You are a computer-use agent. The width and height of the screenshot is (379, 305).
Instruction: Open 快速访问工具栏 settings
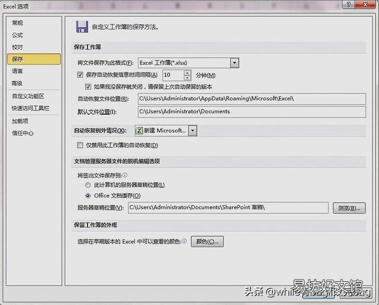pyautogui.click(x=30, y=108)
